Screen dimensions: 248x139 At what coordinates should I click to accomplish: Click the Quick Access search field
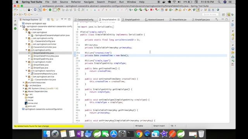tap(210, 14)
